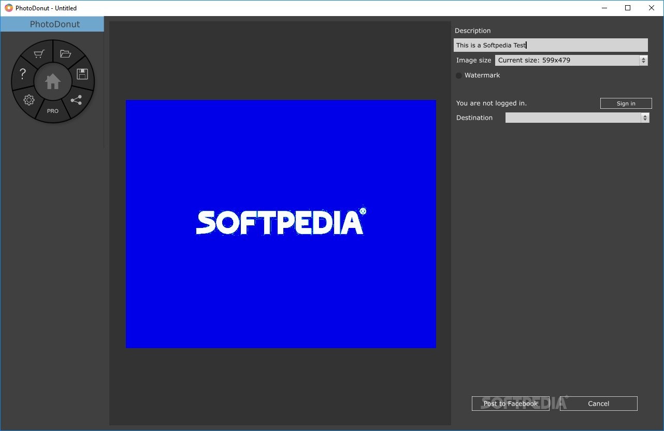
Task: Cancel the sharing dialog
Action: (x=599, y=404)
